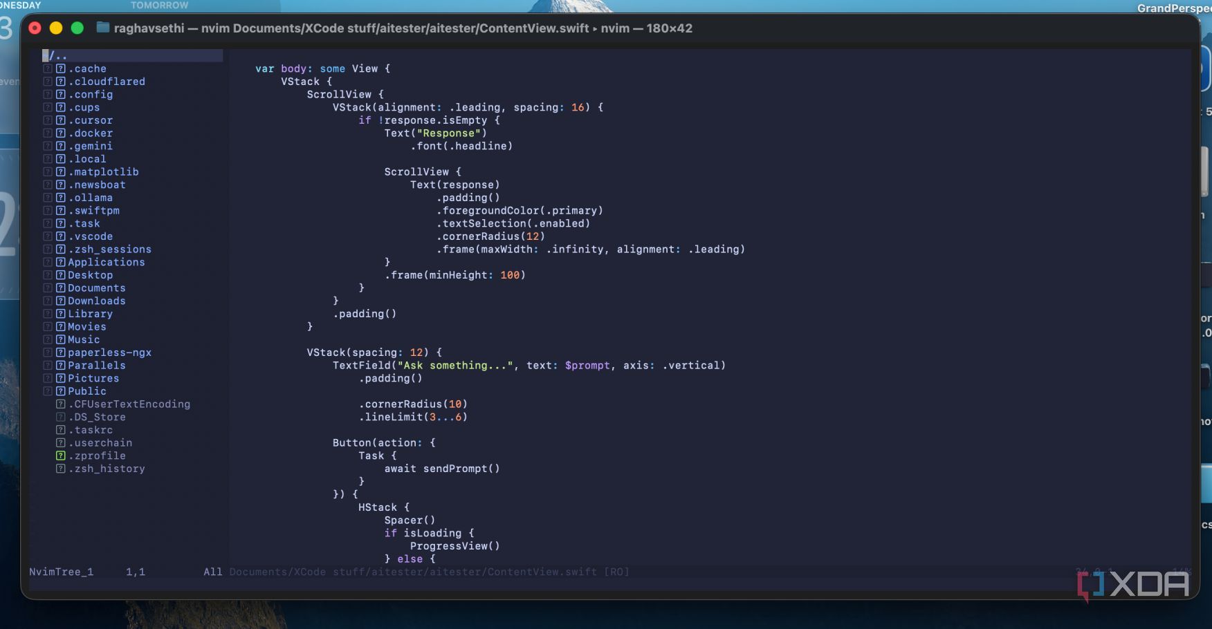This screenshot has height=629, width=1212.
Task: Click the file icon beside .taskrc
Action: [x=61, y=430]
